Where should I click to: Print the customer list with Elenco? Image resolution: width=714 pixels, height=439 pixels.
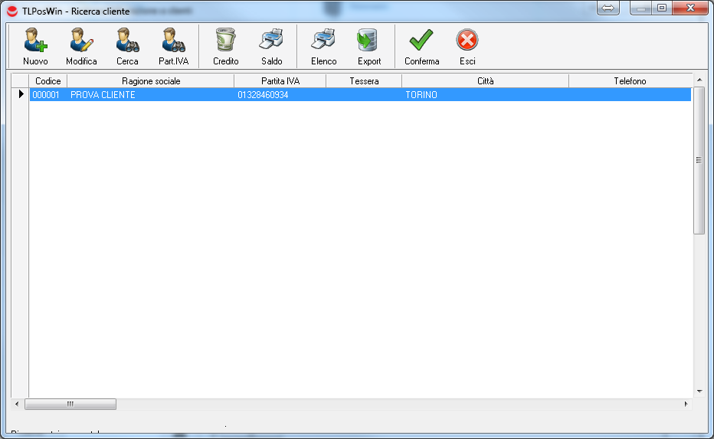pyautogui.click(x=323, y=40)
